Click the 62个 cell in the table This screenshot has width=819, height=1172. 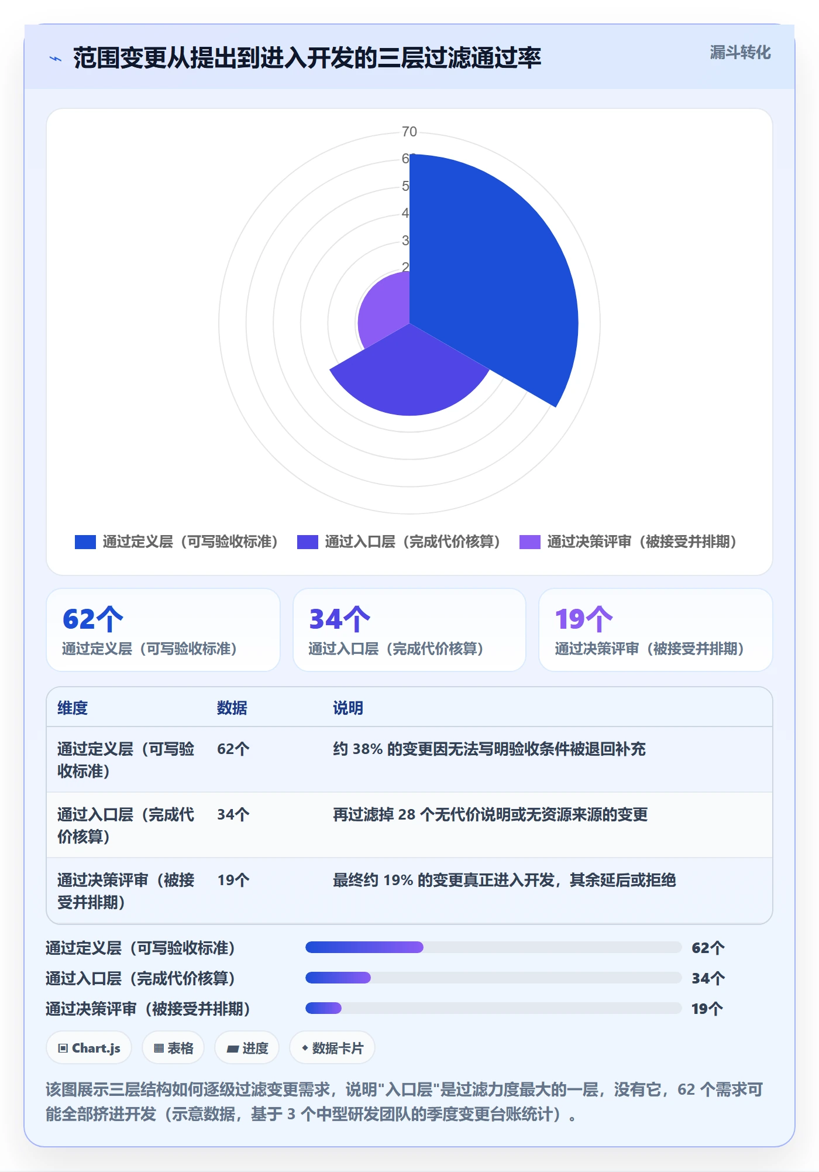[233, 749]
